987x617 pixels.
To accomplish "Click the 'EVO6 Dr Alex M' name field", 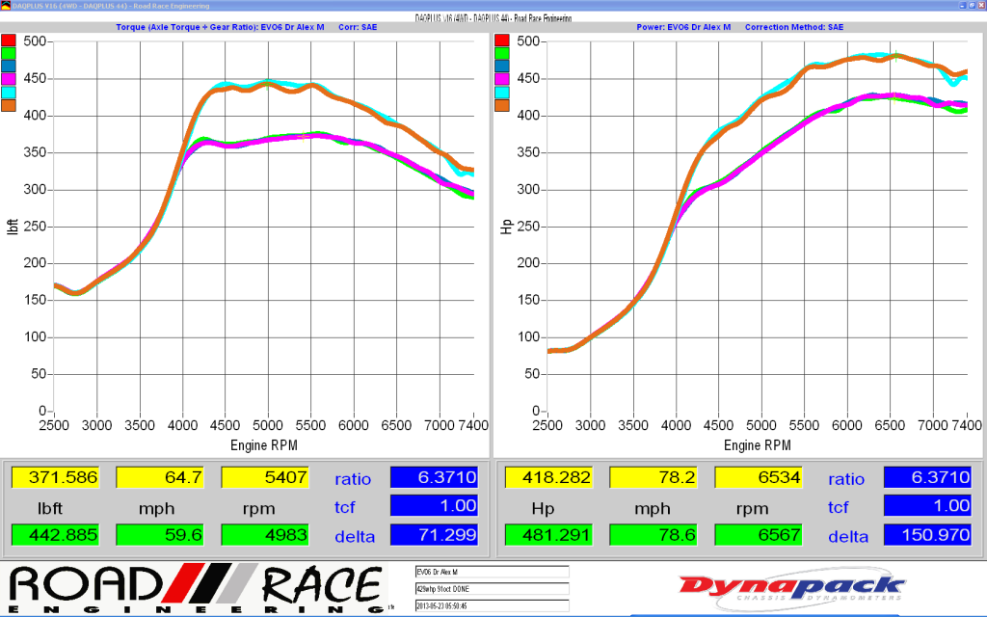I will [x=493, y=572].
